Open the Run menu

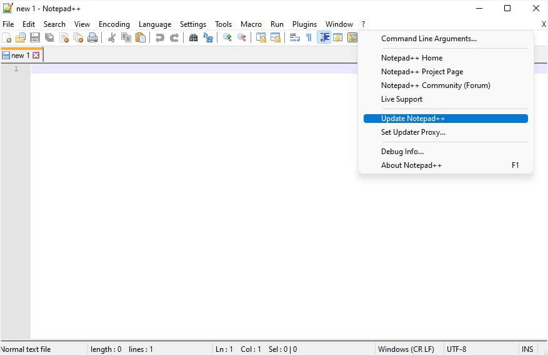pyautogui.click(x=277, y=24)
